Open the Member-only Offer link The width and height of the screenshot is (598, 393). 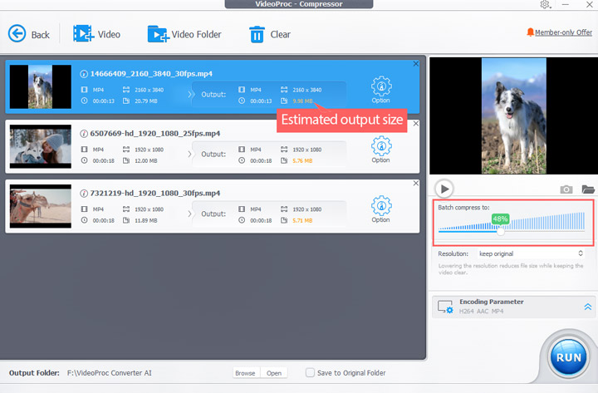click(x=558, y=32)
